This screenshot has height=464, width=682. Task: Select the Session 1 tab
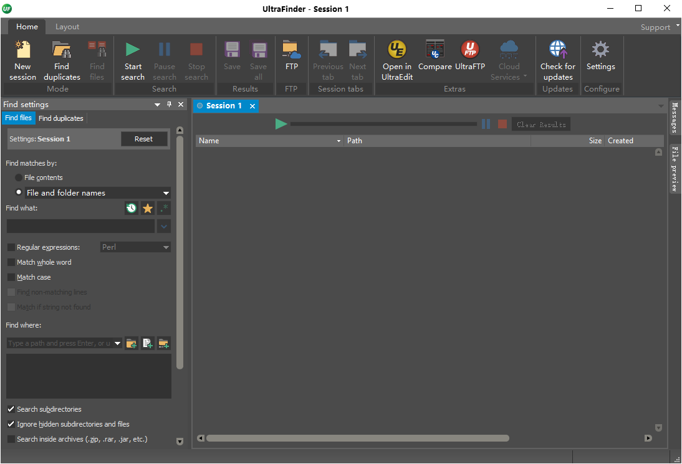coord(224,106)
